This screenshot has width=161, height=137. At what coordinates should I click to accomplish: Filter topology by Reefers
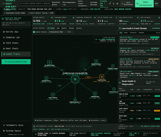tap(64, 28)
